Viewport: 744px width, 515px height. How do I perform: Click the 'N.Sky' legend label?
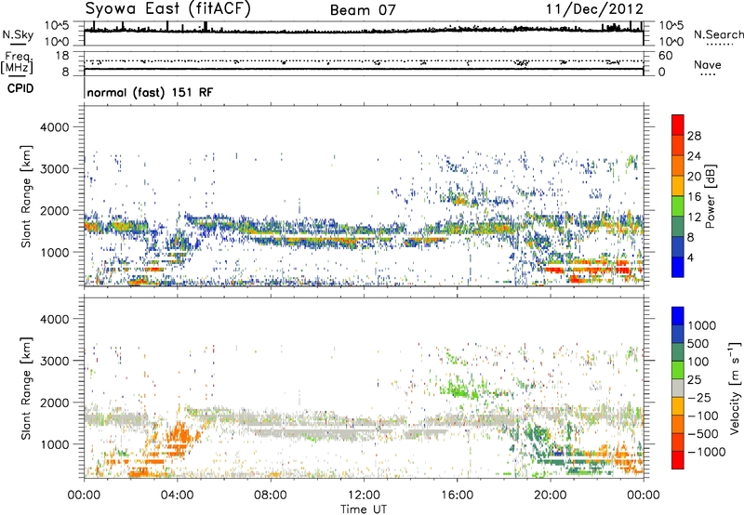[18, 34]
